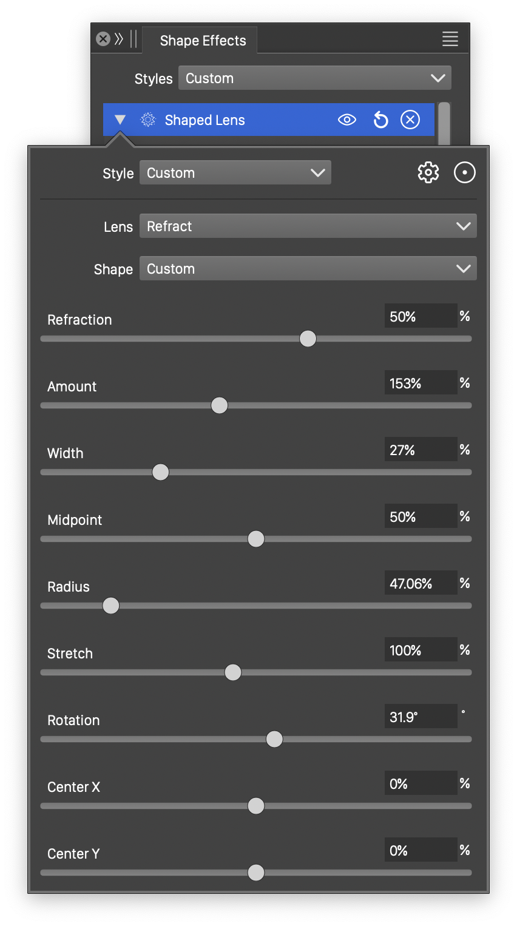Open the Lens Refract dropdown
The width and height of the screenshot is (517, 926).
[x=308, y=226]
